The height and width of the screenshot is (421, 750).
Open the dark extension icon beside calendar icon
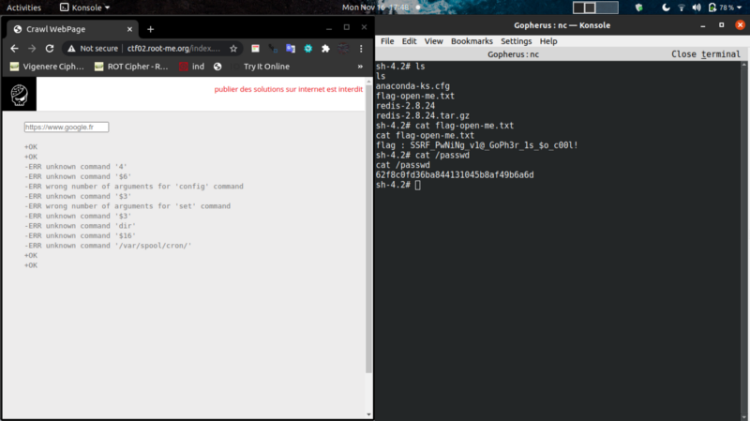point(273,49)
